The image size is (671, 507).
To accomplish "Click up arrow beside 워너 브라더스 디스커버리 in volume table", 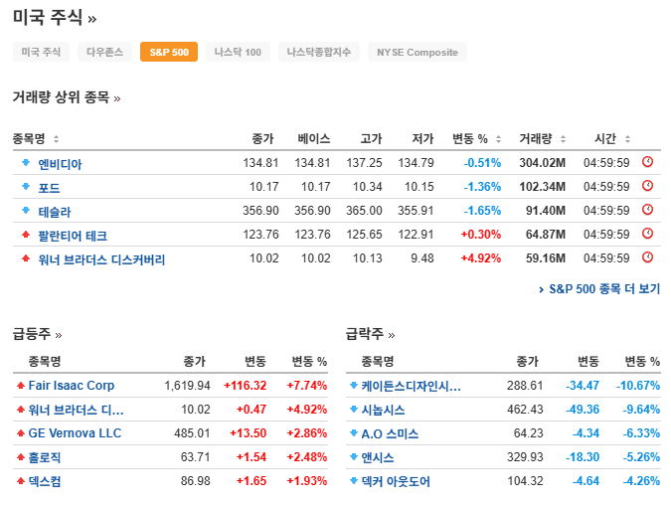I will pyautogui.click(x=26, y=258).
